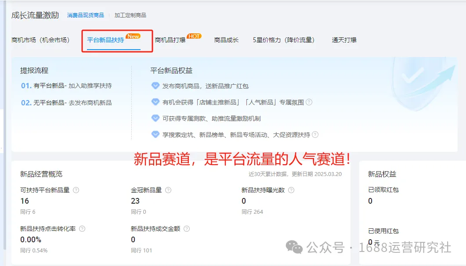Click value 0.00% under 点击转化率
The width and height of the screenshot is (466, 266).
tap(31, 240)
